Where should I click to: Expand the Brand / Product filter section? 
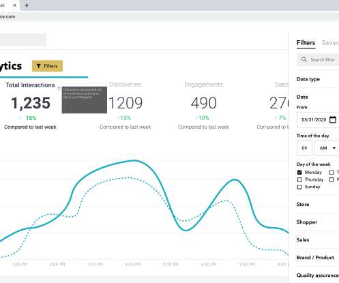pyautogui.click(x=318, y=258)
